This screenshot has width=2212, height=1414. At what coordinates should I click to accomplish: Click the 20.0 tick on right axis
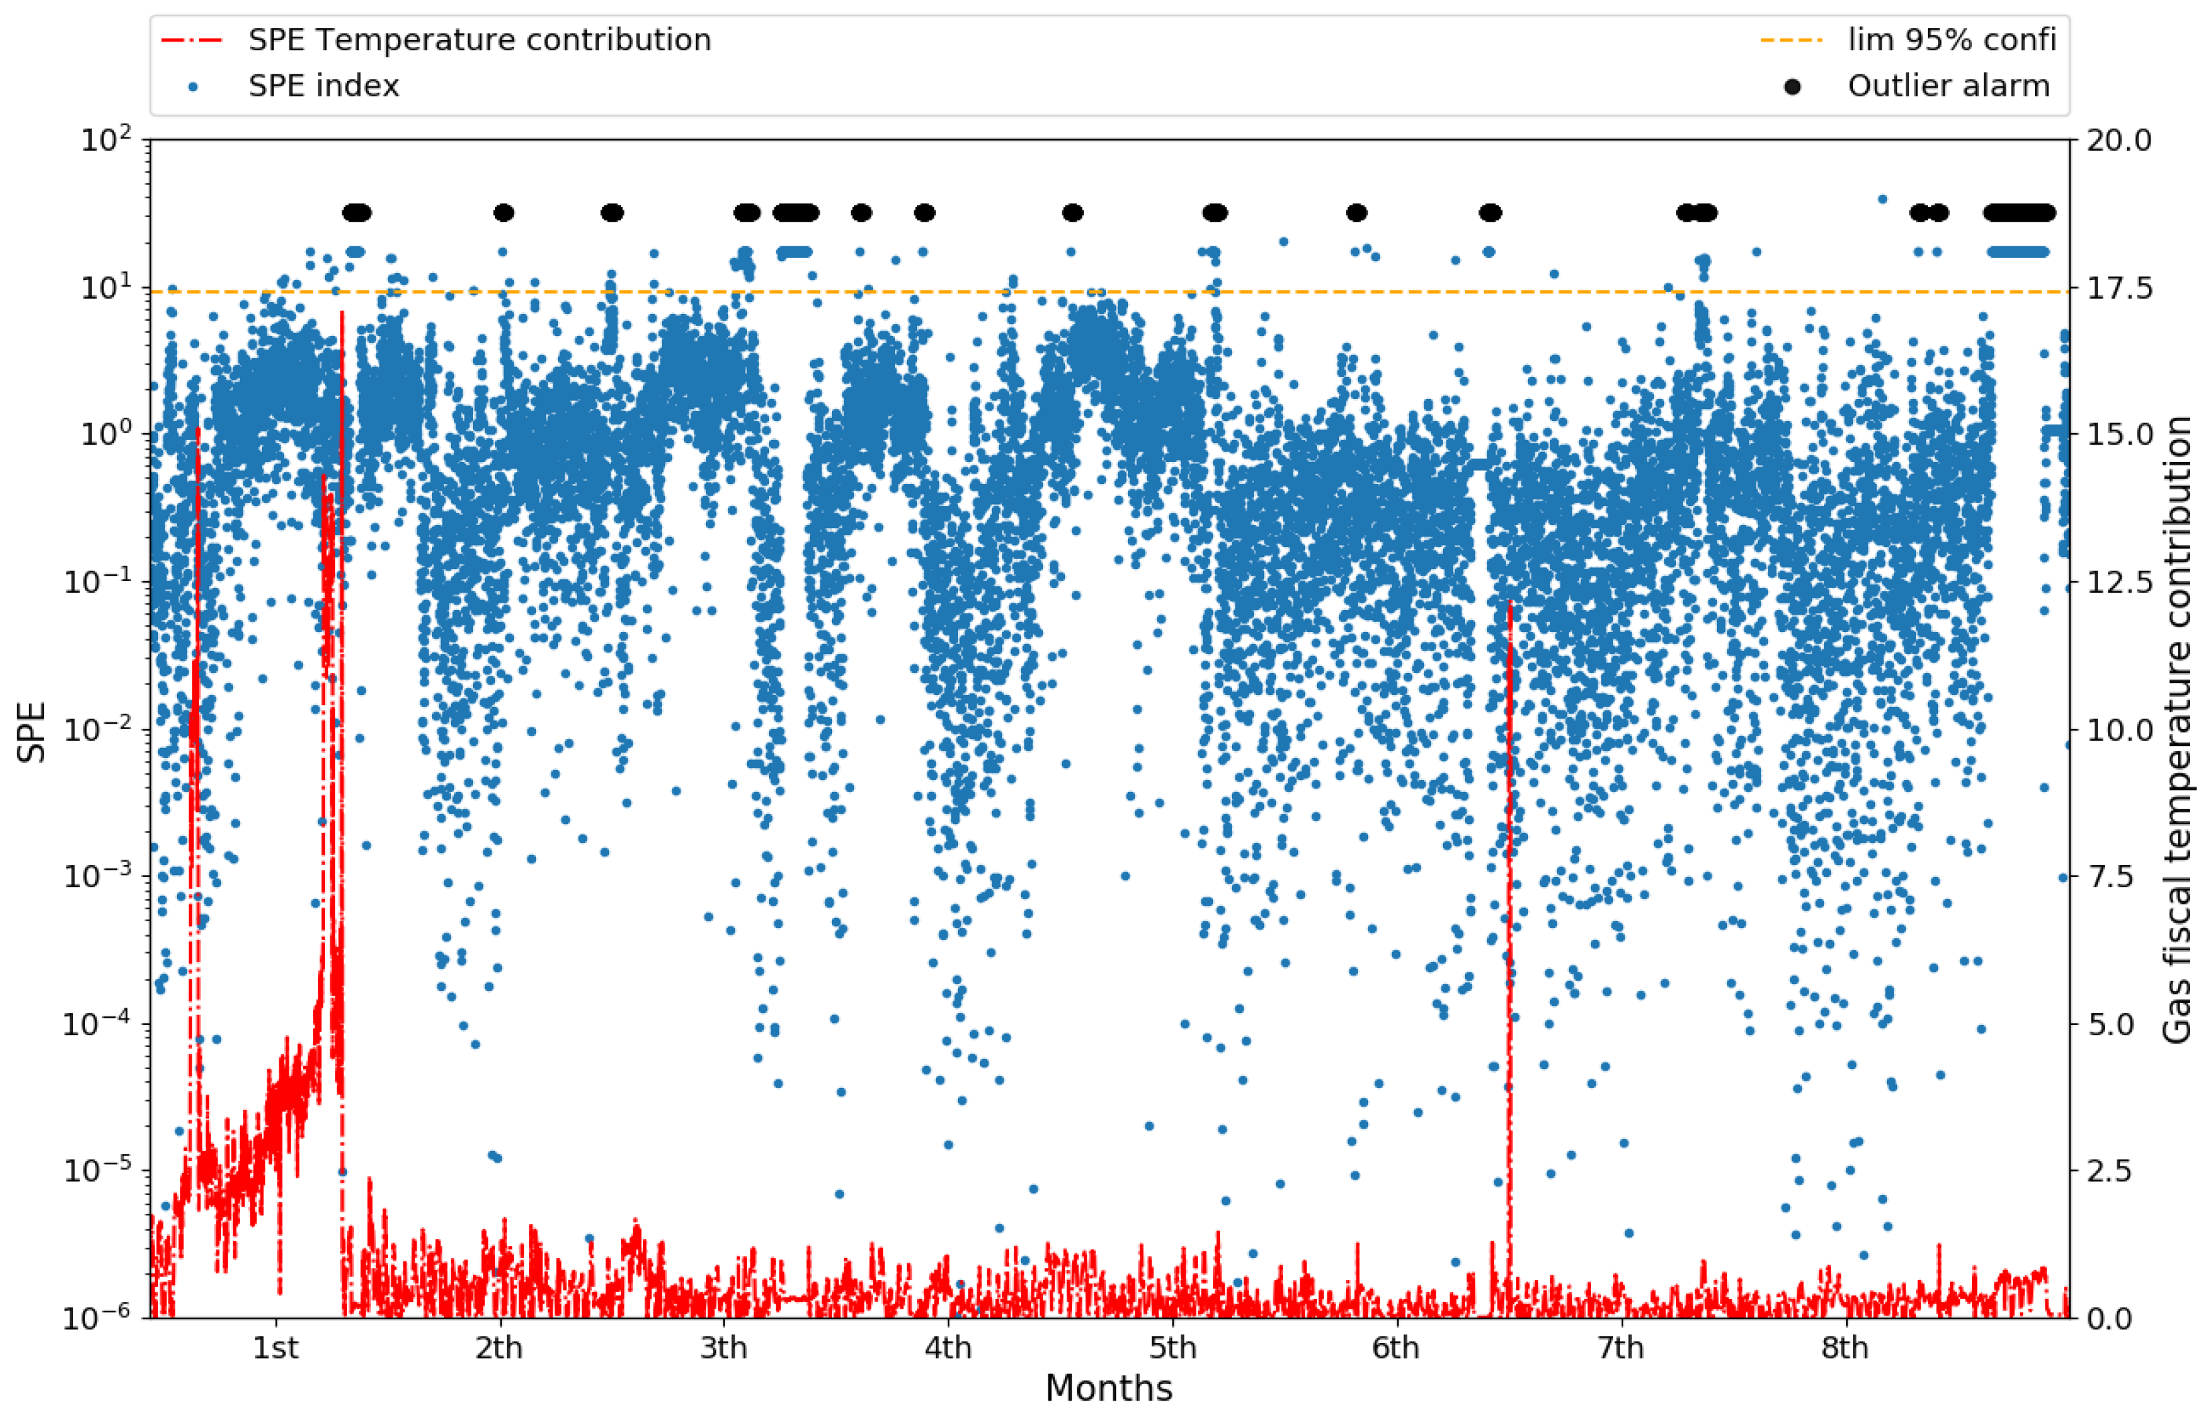point(2120,141)
